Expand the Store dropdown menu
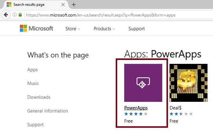213x133 pixels. coord(73,29)
